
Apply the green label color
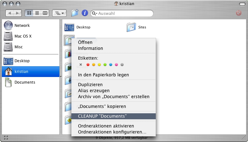click(105, 65)
